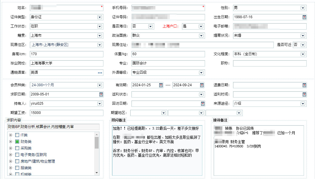Open the second 期望地区 dropdown

201,113
